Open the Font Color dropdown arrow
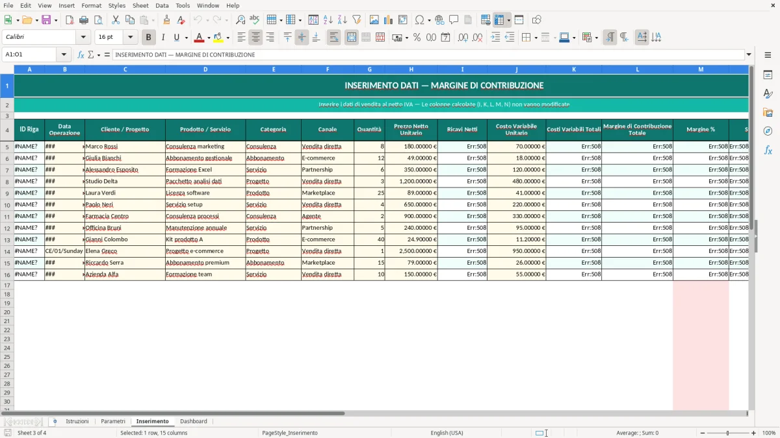Screen dimensions: 780x438 pyautogui.click(x=209, y=37)
